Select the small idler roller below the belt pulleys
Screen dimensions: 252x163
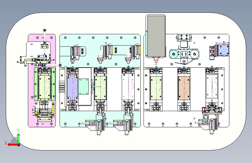184,61
